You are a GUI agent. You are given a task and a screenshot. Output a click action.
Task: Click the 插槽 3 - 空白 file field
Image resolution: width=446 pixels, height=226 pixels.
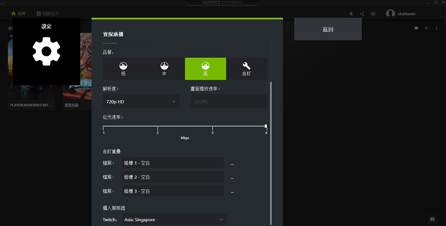coord(173,191)
